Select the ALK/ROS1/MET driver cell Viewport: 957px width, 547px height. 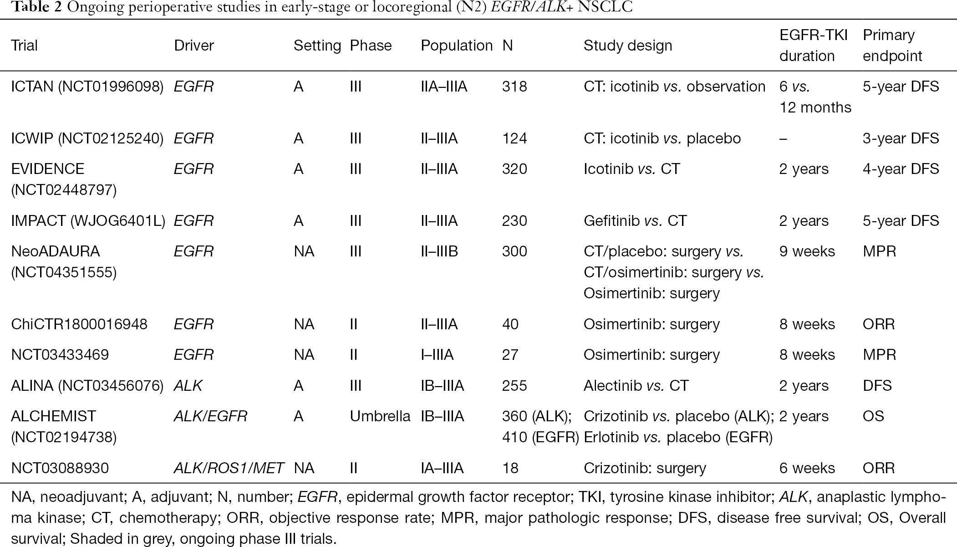click(x=229, y=468)
